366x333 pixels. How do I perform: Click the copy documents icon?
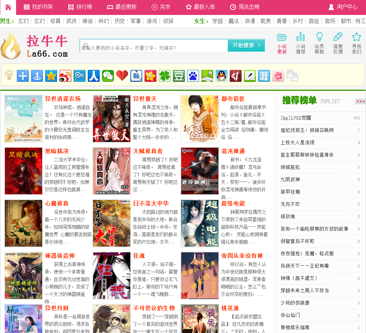(292, 75)
